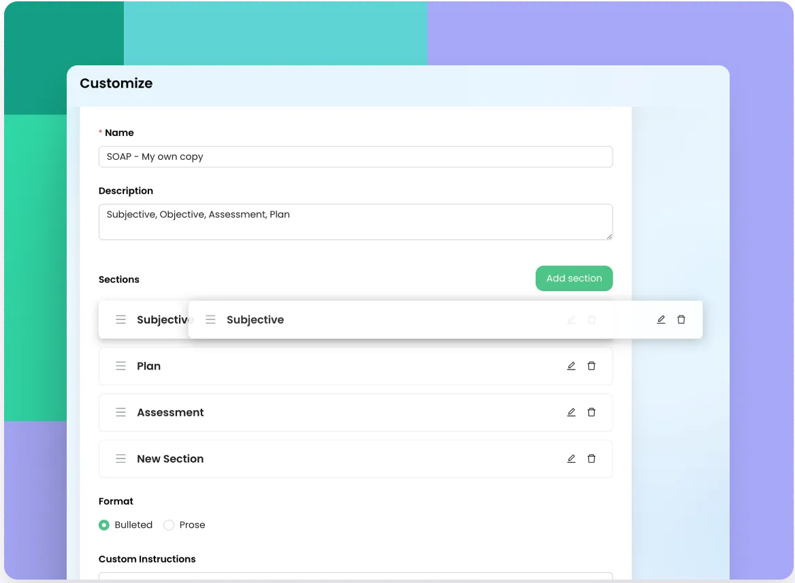Viewport: 795px width, 583px height.
Task: Focus the Description text area
Action: 355,222
